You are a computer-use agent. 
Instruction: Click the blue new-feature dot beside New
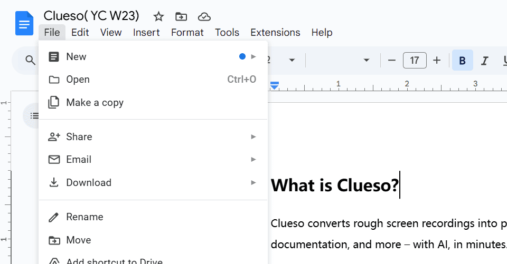click(x=242, y=57)
